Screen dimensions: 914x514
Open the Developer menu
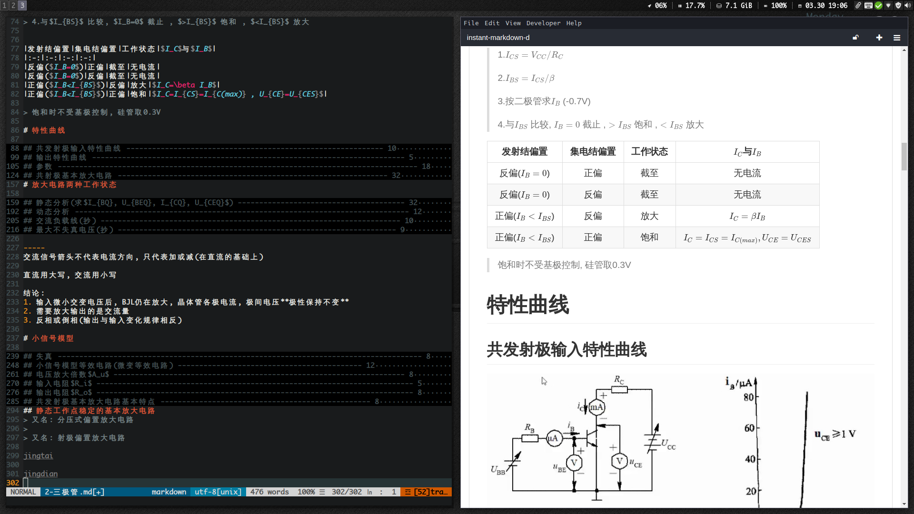(543, 23)
